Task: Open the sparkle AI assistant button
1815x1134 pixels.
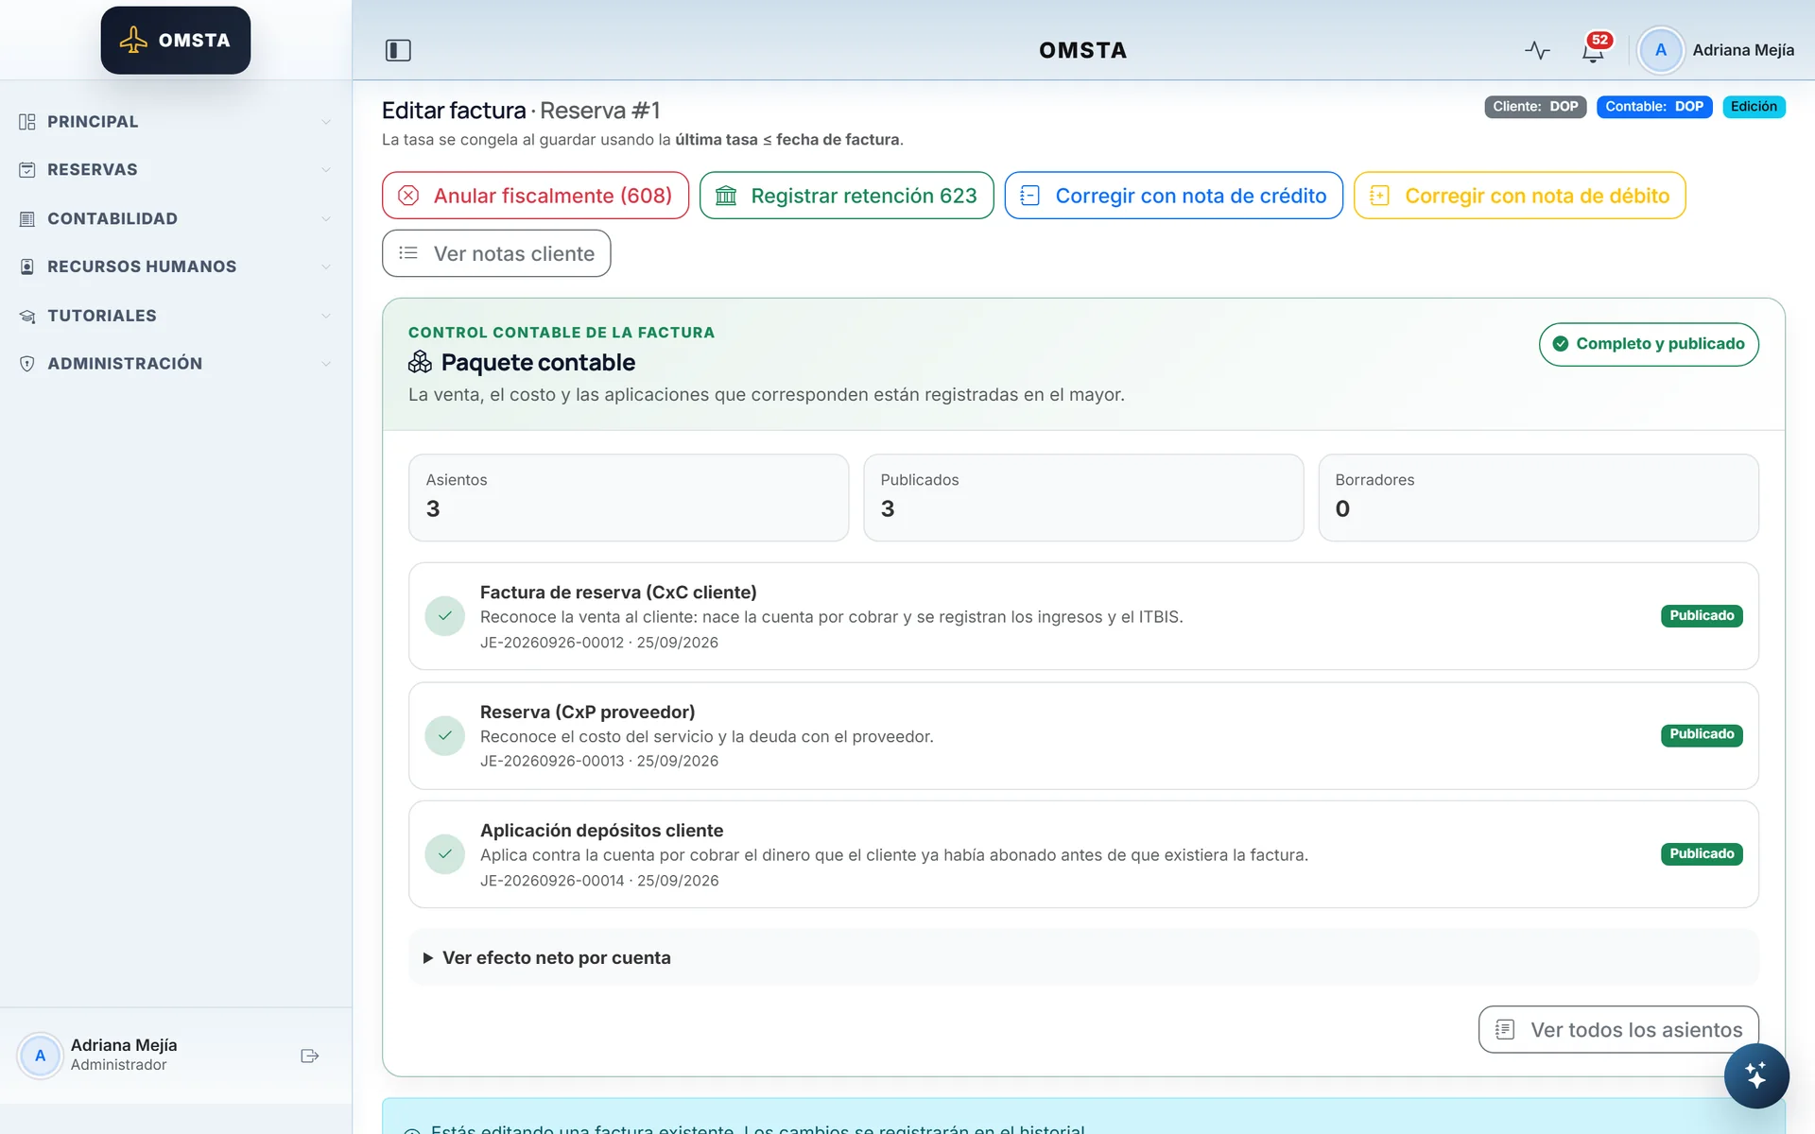Action: click(1755, 1075)
